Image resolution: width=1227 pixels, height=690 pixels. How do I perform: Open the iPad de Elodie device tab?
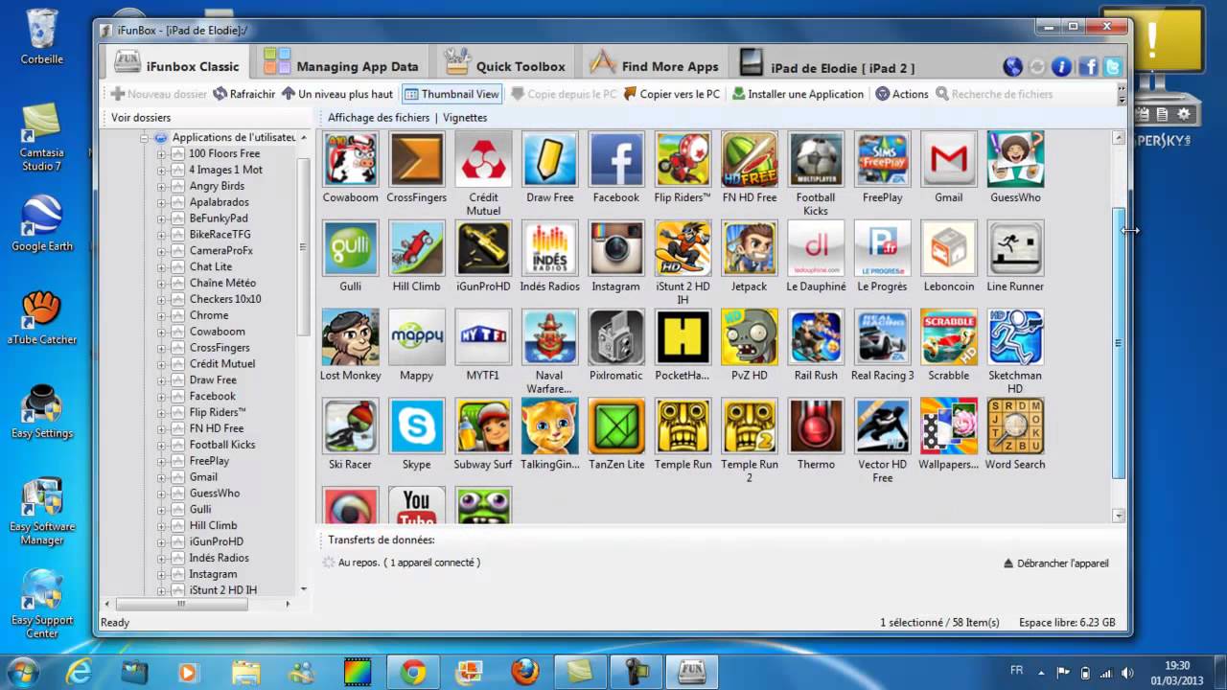[828, 64]
